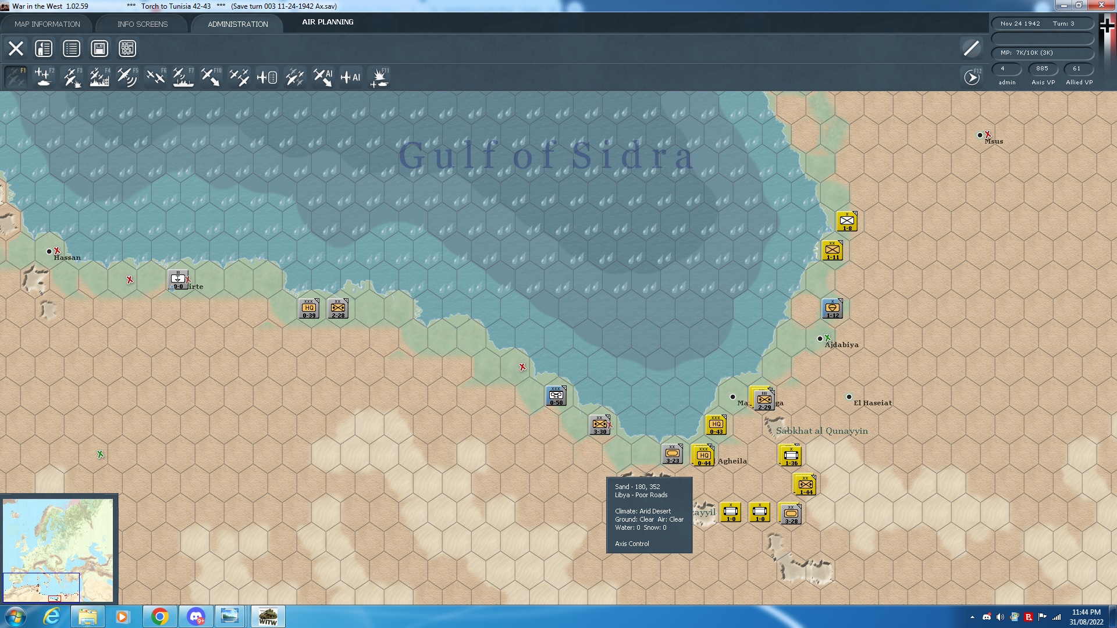Click the mixed grey-white planes icon
This screenshot has width=1117, height=628.
(295, 77)
